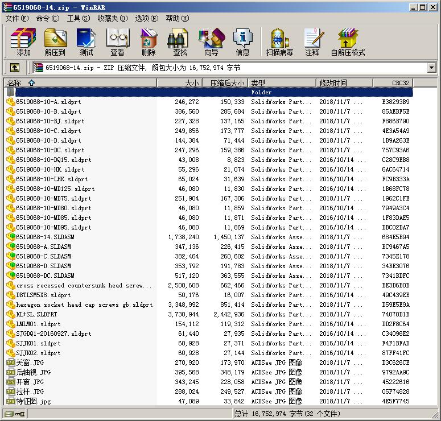Click the archive path address field
The image size is (441, 421).
coord(230,68)
